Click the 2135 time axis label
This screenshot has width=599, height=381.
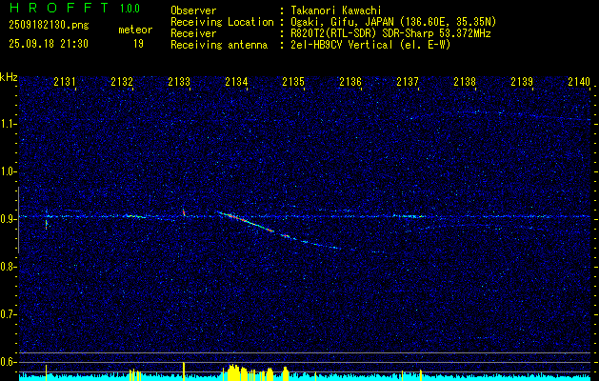[x=293, y=81]
